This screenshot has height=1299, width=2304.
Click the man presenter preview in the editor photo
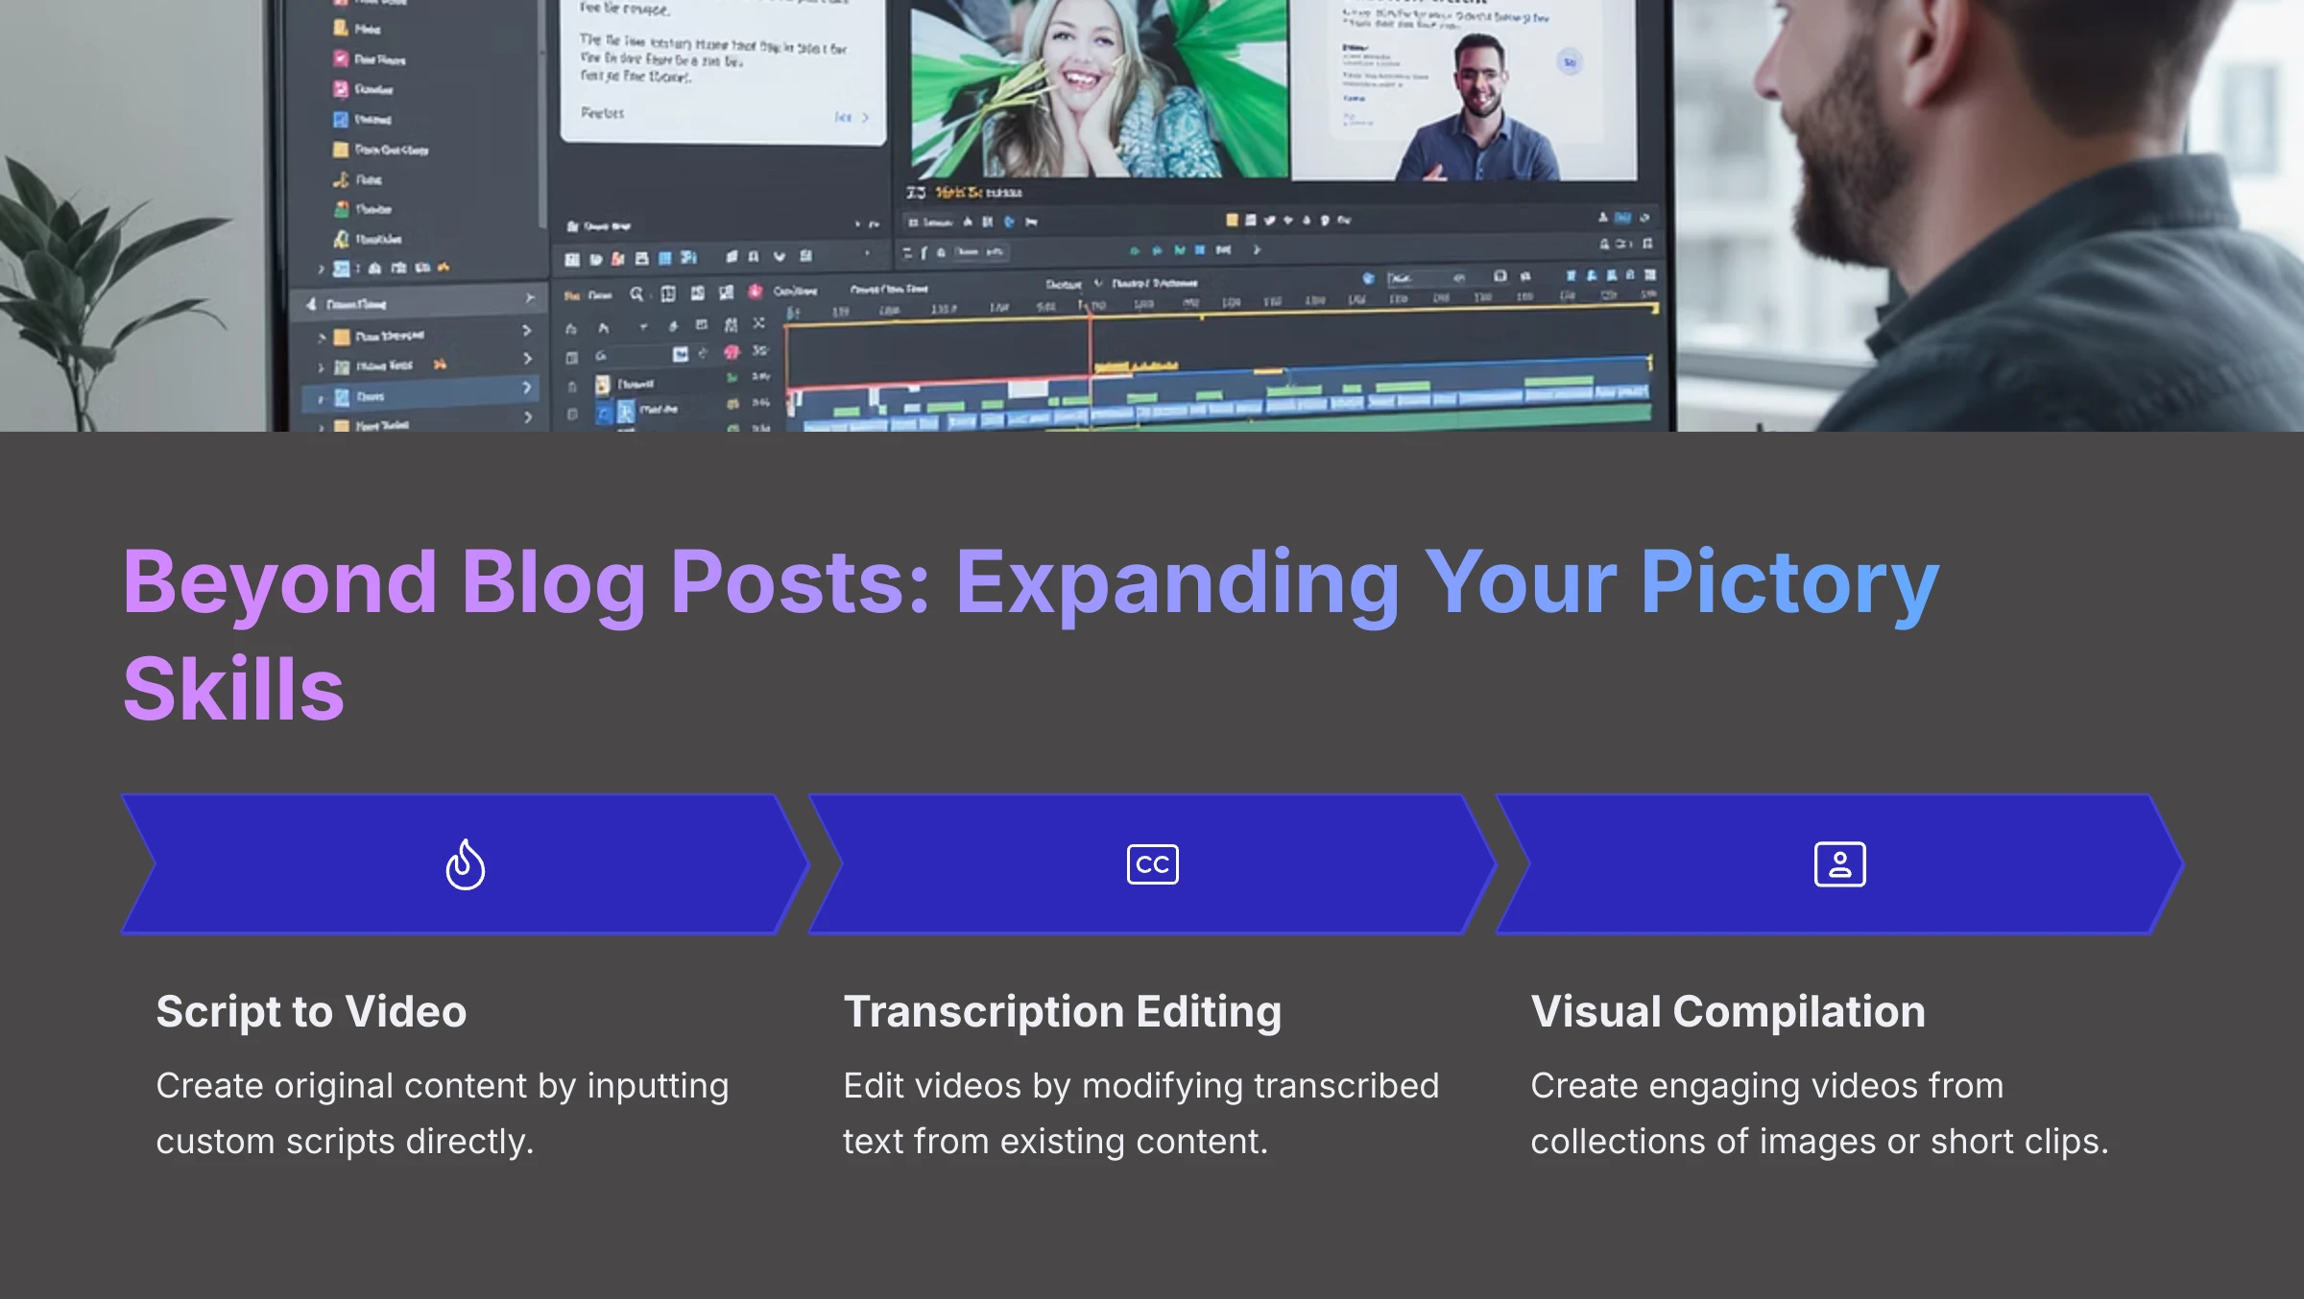(1464, 90)
